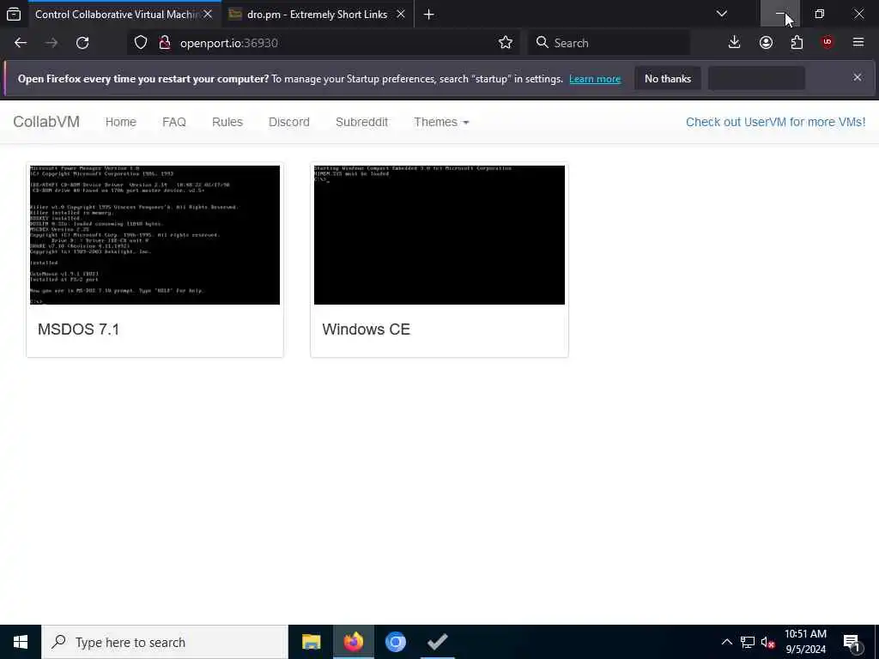This screenshot has height=659, width=879.
Task: Click the Windows CE title text
Action: tap(366, 329)
